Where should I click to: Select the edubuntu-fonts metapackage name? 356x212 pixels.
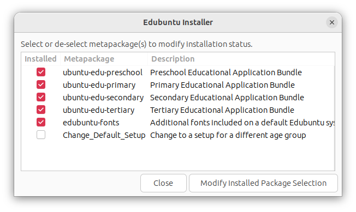[91, 123]
